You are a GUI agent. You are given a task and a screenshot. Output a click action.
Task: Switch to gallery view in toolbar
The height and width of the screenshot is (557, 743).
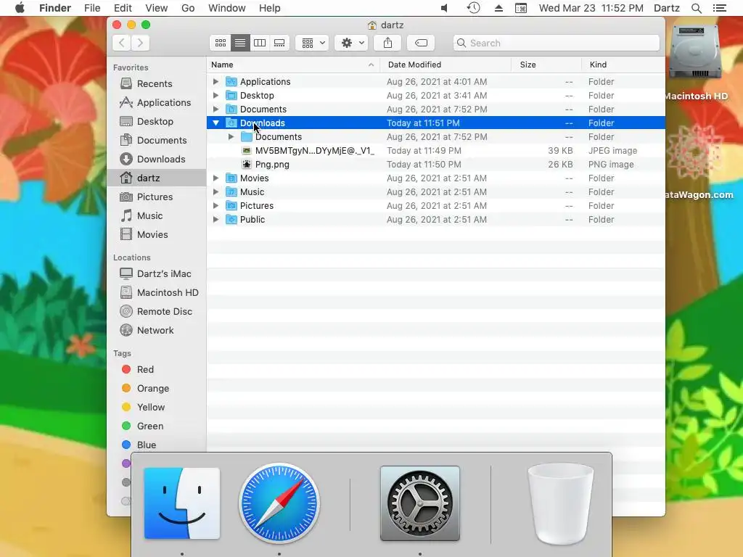tap(279, 43)
